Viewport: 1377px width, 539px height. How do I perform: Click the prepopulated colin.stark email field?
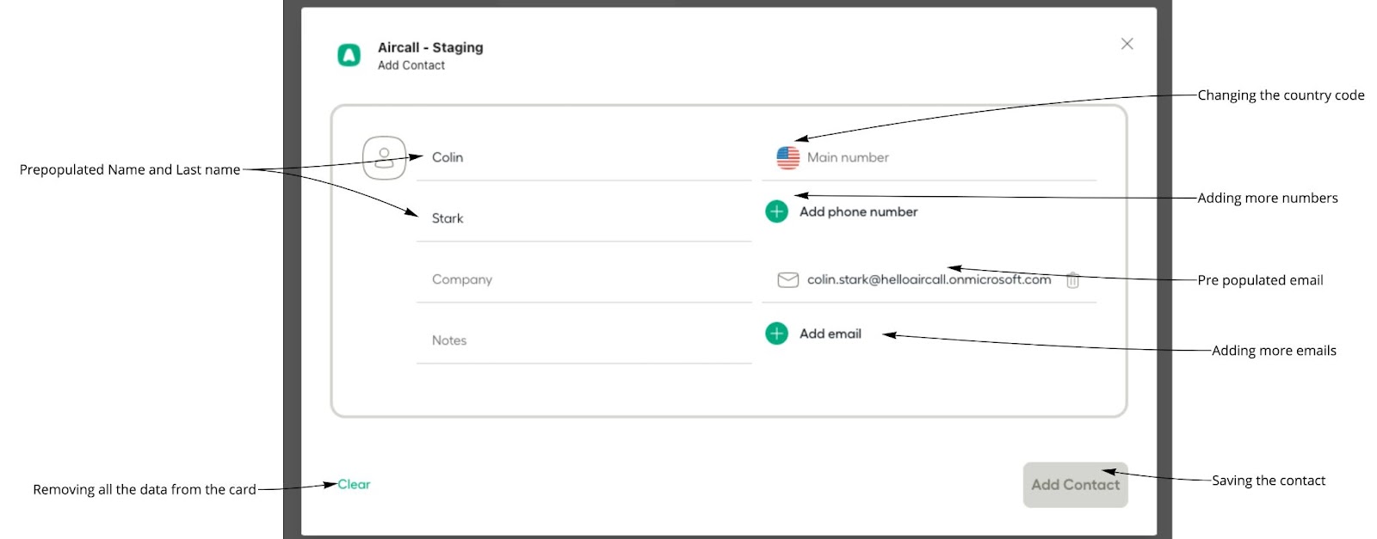[929, 280]
